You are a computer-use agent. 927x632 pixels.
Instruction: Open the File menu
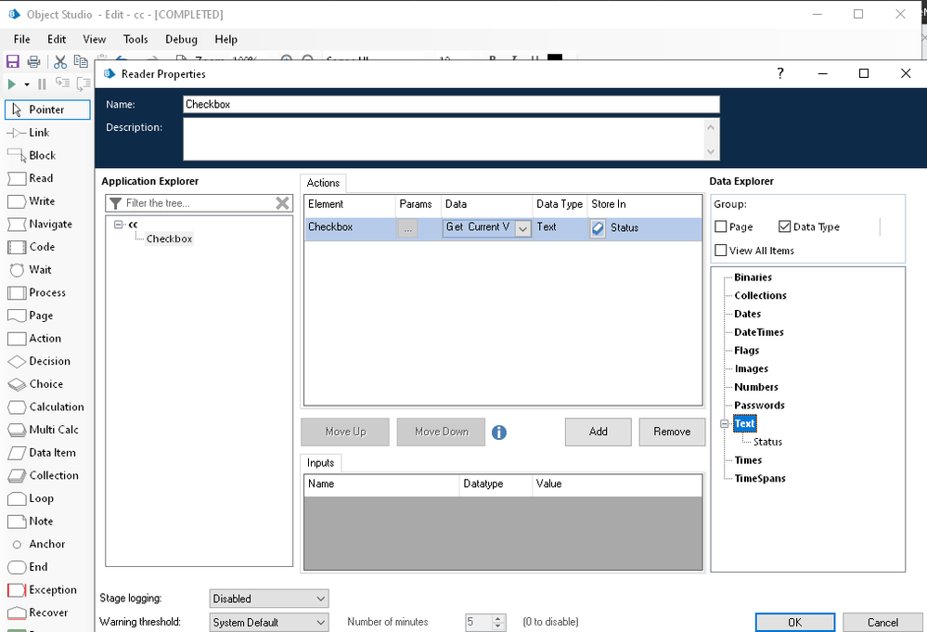pos(22,39)
